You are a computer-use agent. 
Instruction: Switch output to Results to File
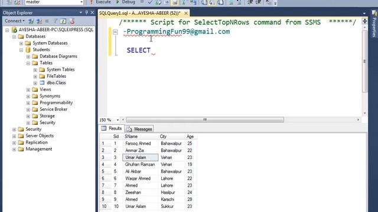pos(220,2)
